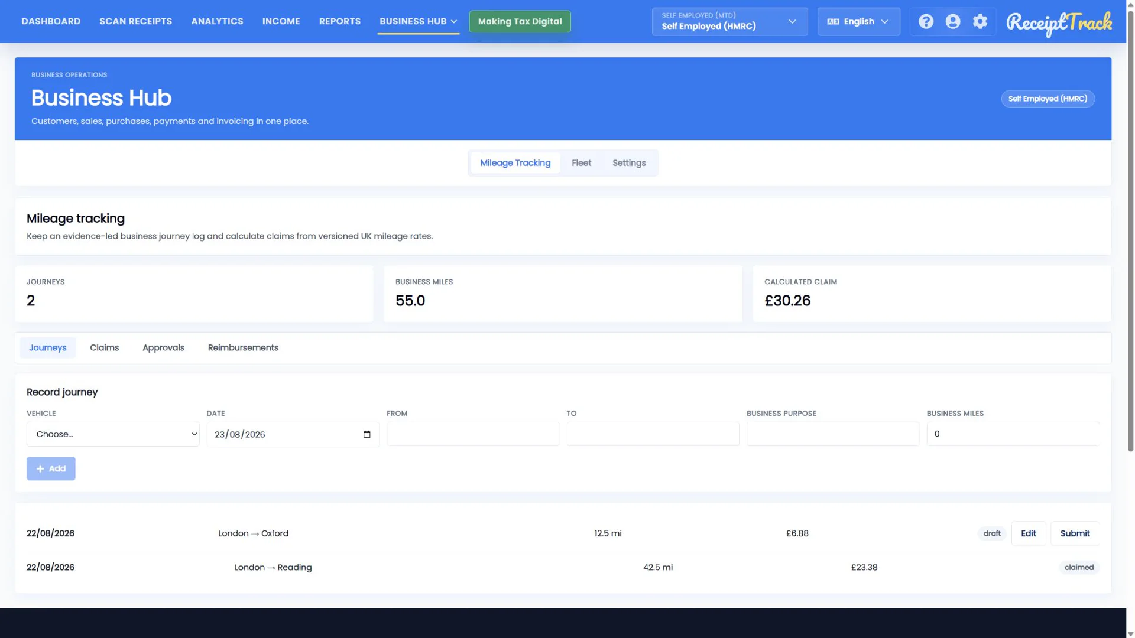Click the Record journey heading
The image size is (1135, 638).
(61, 392)
